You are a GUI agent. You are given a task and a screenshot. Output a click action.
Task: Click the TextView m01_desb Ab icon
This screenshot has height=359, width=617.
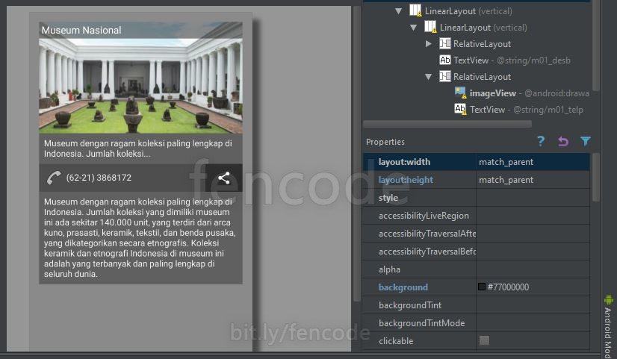point(445,60)
